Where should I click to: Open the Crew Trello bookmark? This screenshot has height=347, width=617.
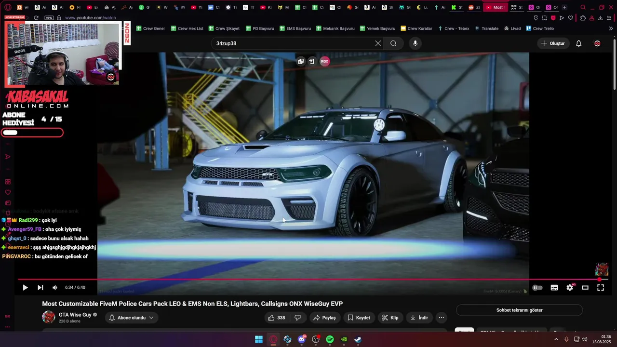(x=540, y=28)
